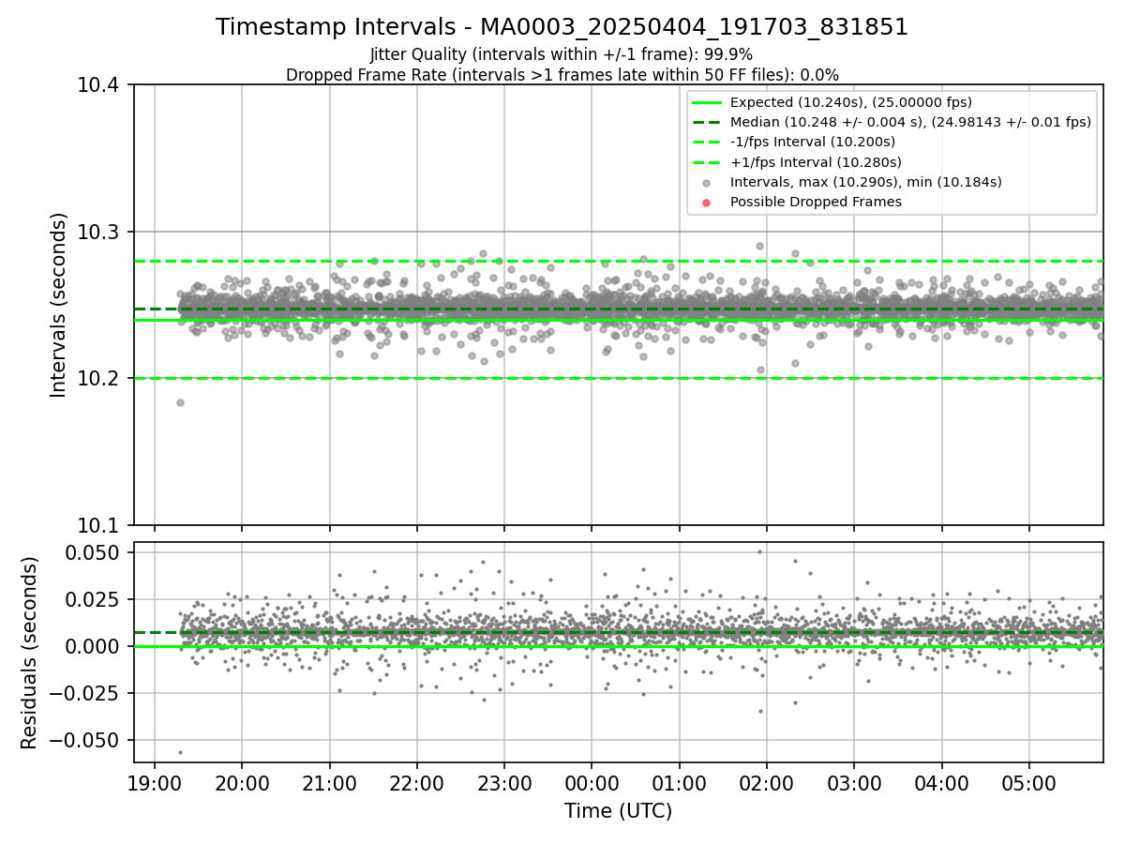
Task: Click the plot title 'Timestamp Intervals - MA0003_20250404_191703_831851'
Action: pyautogui.click(x=562, y=27)
